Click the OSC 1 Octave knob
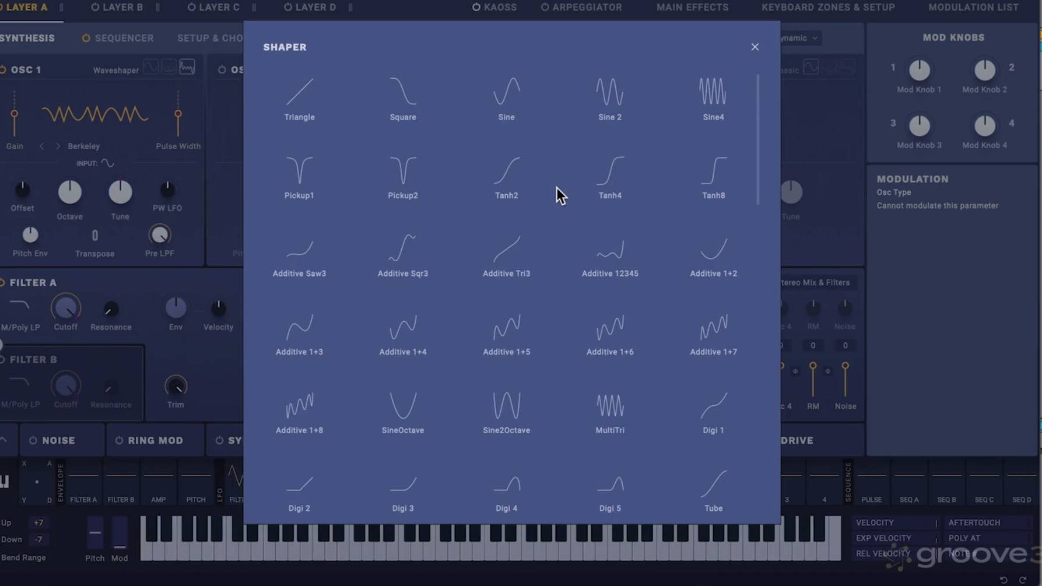 pos(69,192)
